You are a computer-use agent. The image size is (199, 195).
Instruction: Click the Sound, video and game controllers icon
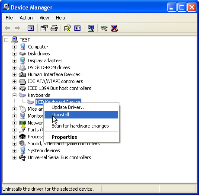[22, 144]
